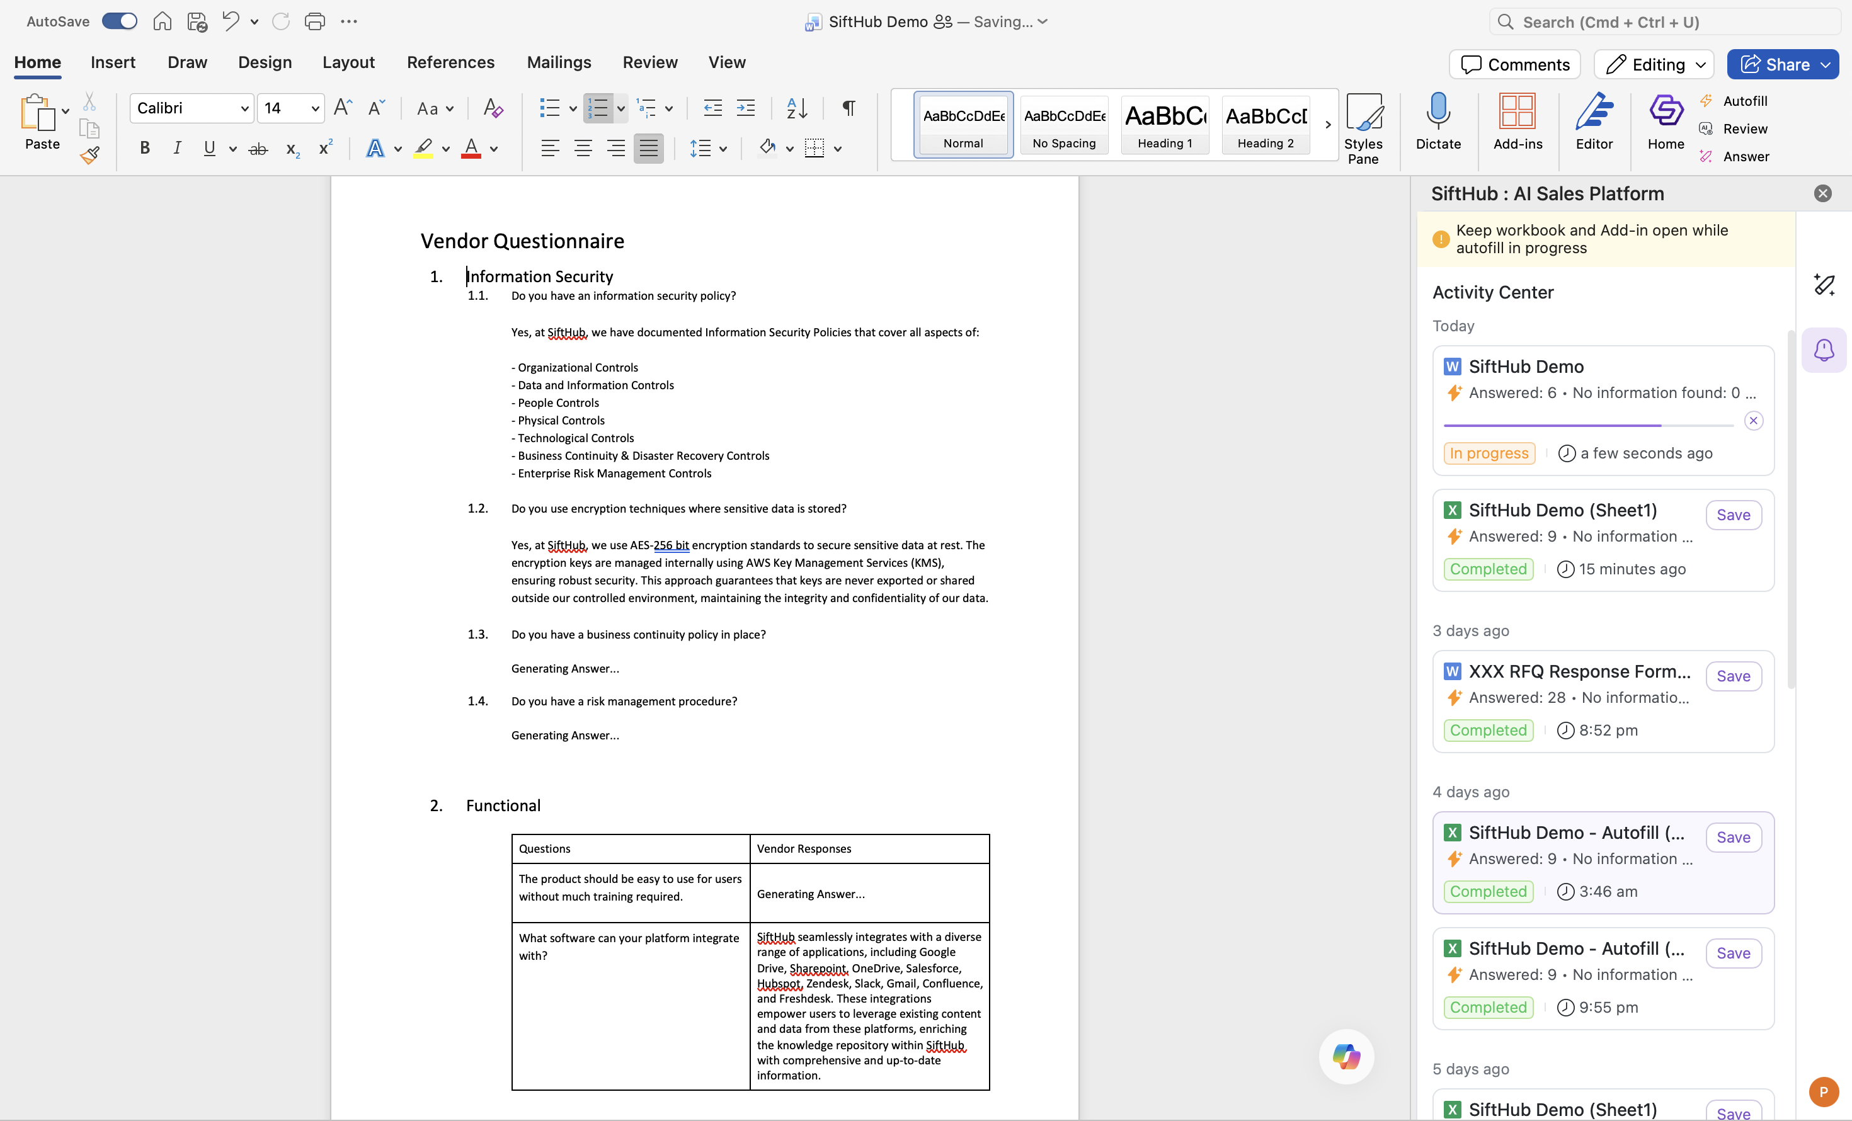Click the Clear Formatting icon
The image size is (1852, 1121).
click(493, 108)
